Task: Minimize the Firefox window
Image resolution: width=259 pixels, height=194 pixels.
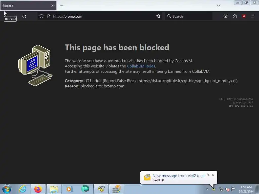Action: [x=238, y=3]
